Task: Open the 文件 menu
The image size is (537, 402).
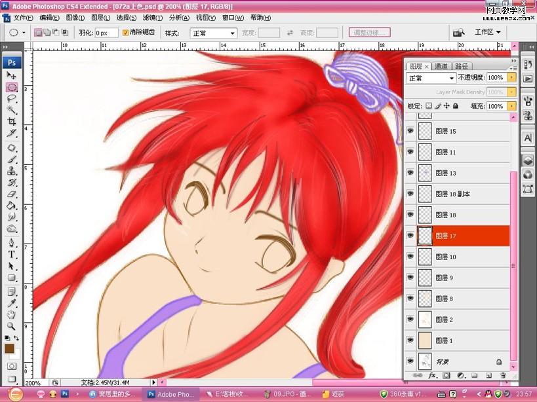Action: [23, 18]
